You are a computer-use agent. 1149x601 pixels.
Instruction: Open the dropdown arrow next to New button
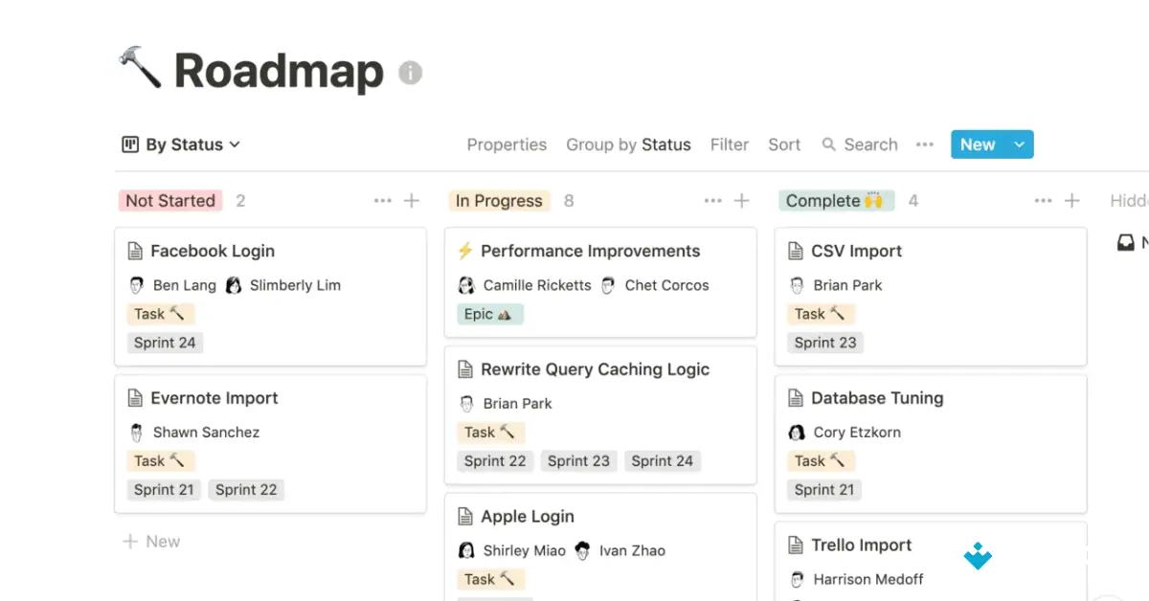tap(1019, 145)
